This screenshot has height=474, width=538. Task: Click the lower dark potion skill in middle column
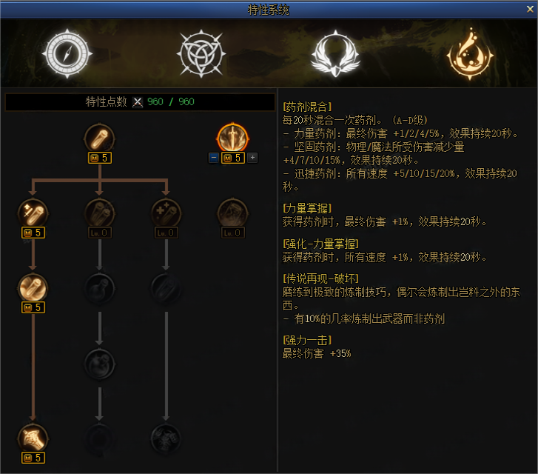click(99, 364)
